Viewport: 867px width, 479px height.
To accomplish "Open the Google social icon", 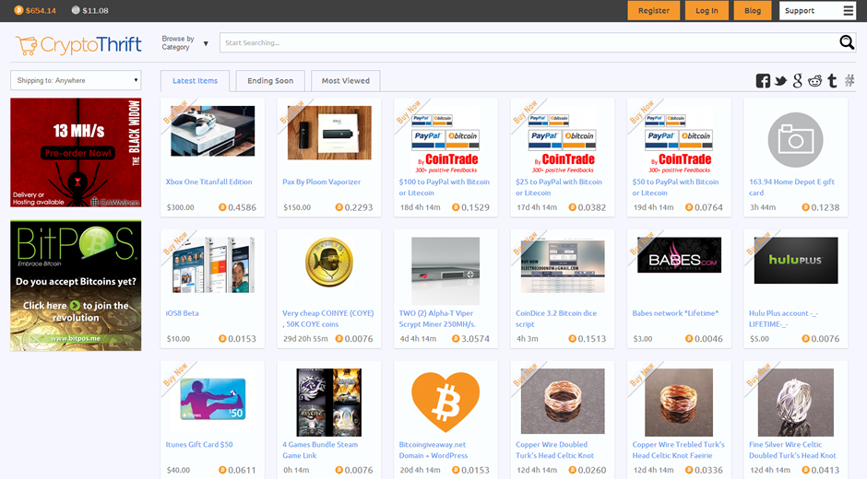I will click(797, 81).
